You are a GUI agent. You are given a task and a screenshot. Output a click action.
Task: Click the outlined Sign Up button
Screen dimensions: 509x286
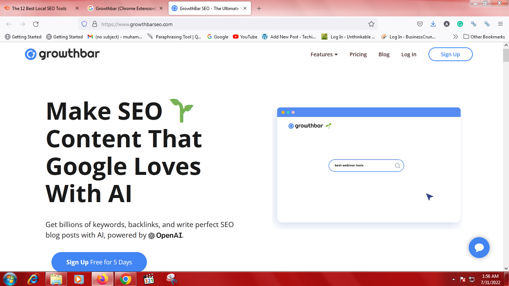click(450, 54)
